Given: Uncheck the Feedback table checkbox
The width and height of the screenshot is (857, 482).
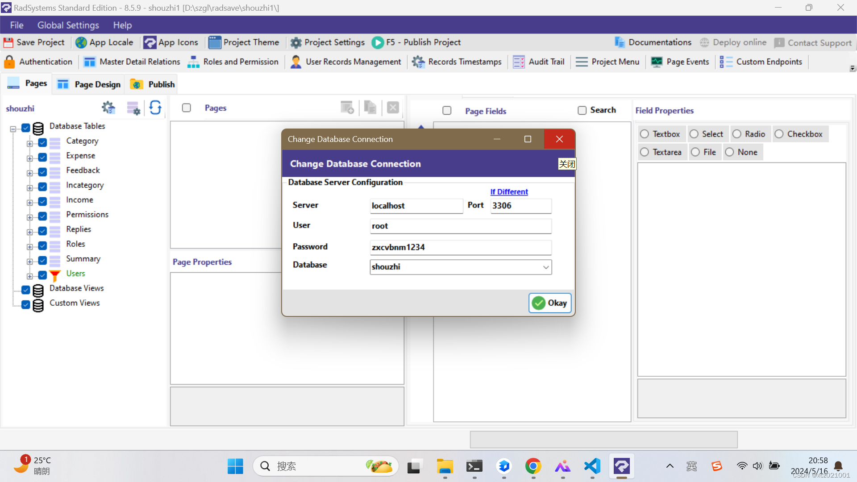Looking at the screenshot, I should pyautogui.click(x=42, y=172).
